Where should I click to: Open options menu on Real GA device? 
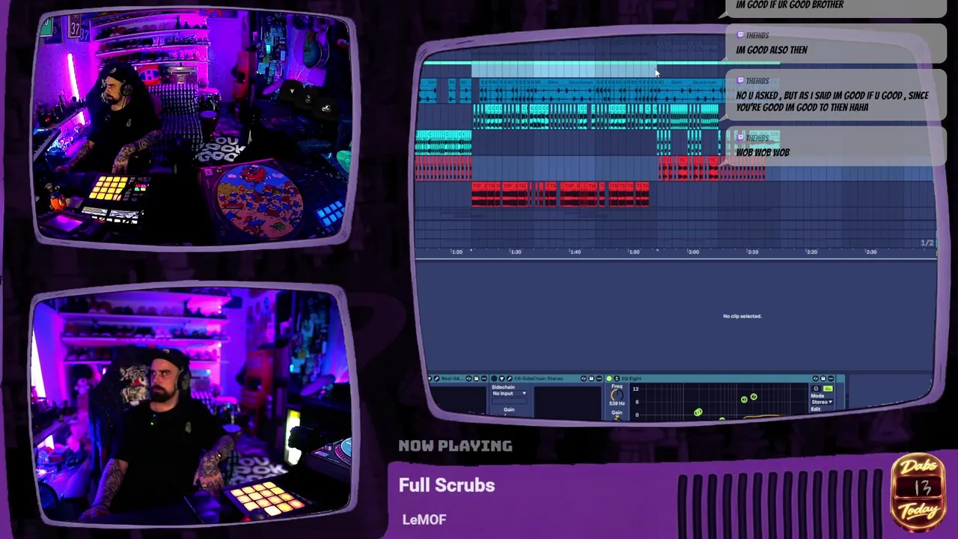(x=484, y=378)
